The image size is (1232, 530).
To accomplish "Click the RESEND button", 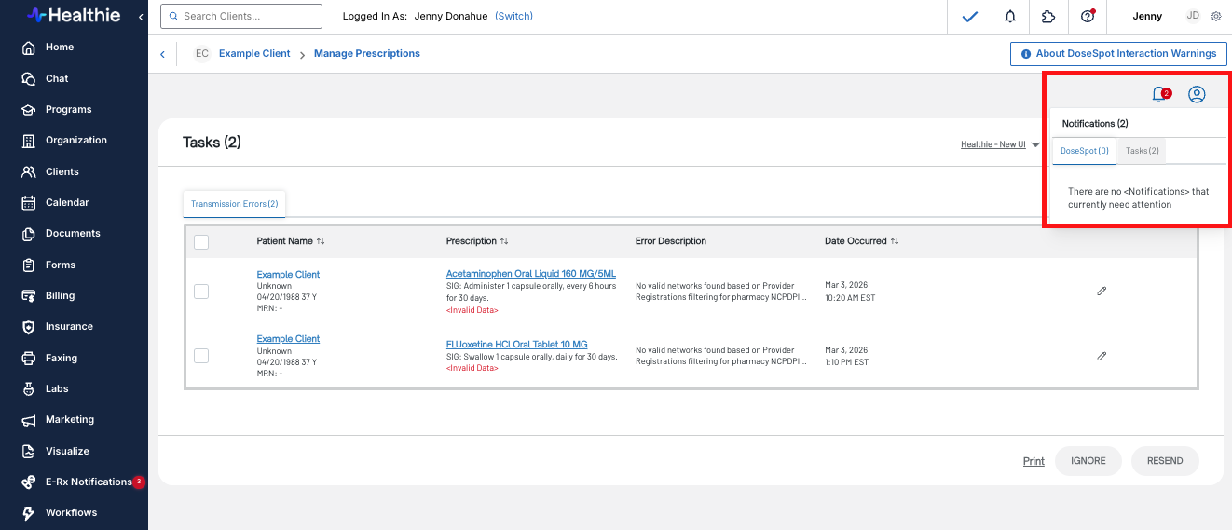I will [1165, 461].
